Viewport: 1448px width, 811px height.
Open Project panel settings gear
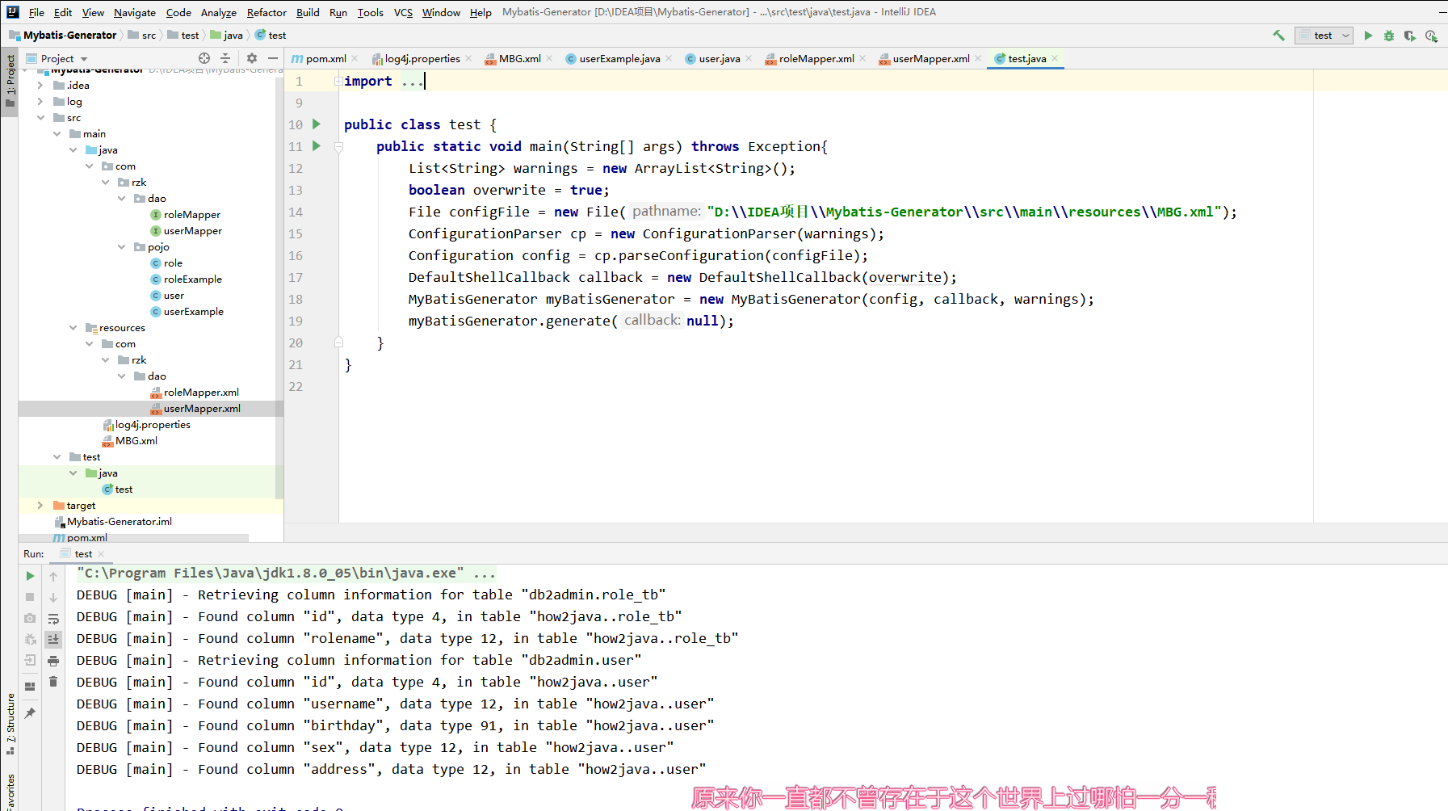tap(252, 58)
